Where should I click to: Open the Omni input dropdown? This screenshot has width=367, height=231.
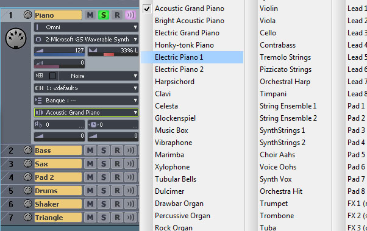pos(86,27)
